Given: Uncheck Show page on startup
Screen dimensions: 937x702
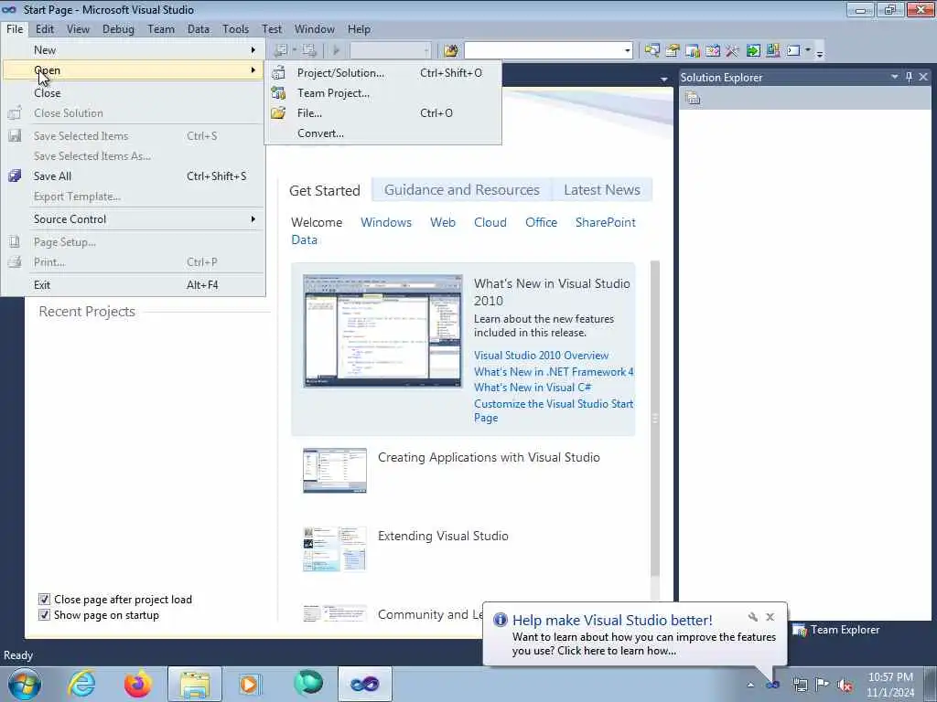Looking at the screenshot, I should click(44, 615).
